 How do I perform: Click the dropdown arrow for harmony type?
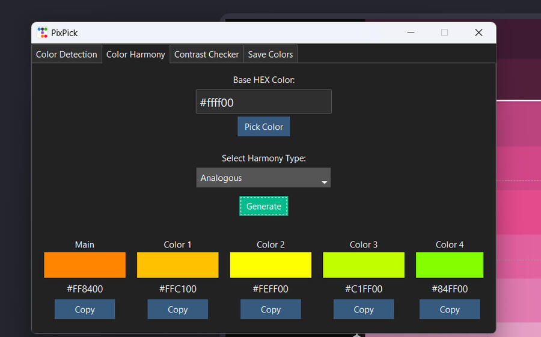tap(324, 181)
